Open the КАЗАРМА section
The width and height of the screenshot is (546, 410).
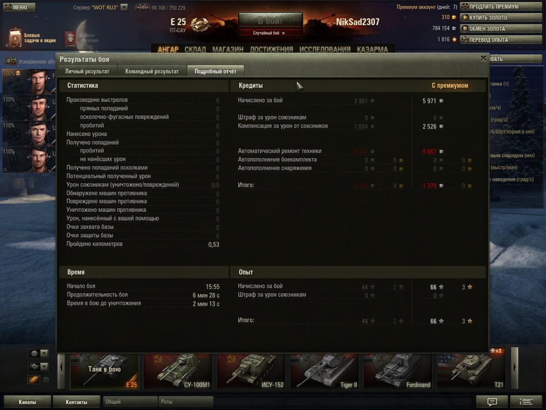(372, 50)
